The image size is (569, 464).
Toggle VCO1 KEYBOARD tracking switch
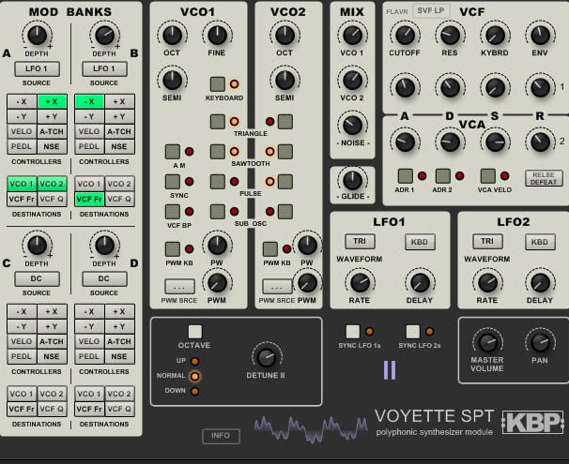pos(218,84)
